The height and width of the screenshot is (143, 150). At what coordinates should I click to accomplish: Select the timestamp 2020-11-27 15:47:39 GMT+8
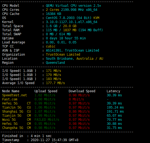[54, 140]
